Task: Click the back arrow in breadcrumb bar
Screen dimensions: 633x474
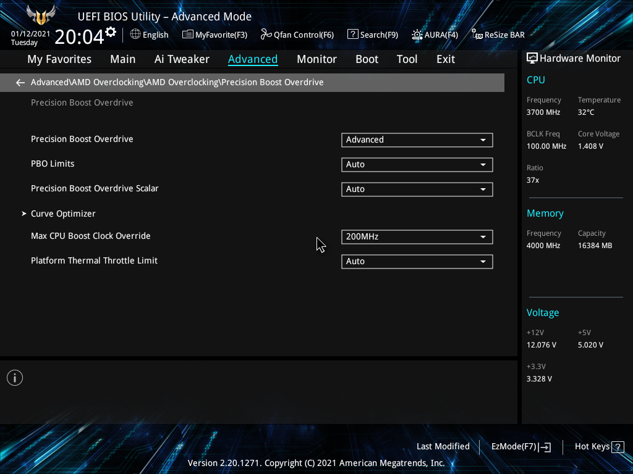Action: pos(20,83)
